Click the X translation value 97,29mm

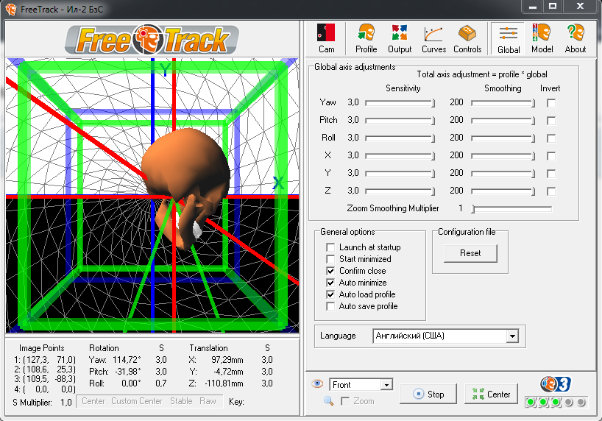click(227, 360)
